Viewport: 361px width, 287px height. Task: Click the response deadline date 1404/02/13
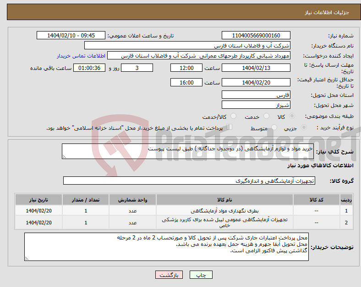pyautogui.click(x=256, y=68)
